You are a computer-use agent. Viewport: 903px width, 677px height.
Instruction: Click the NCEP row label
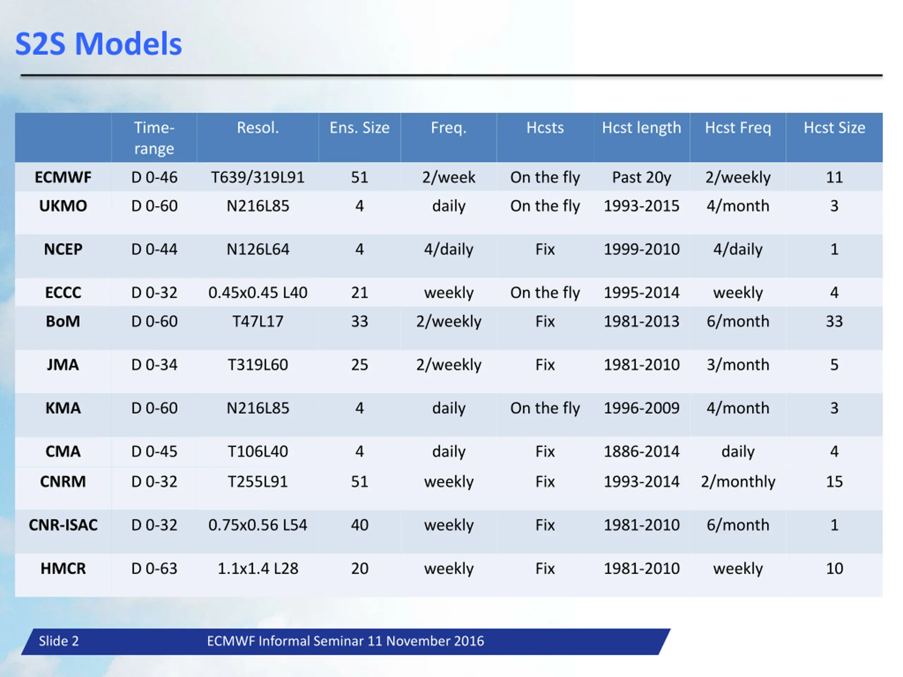coord(63,249)
